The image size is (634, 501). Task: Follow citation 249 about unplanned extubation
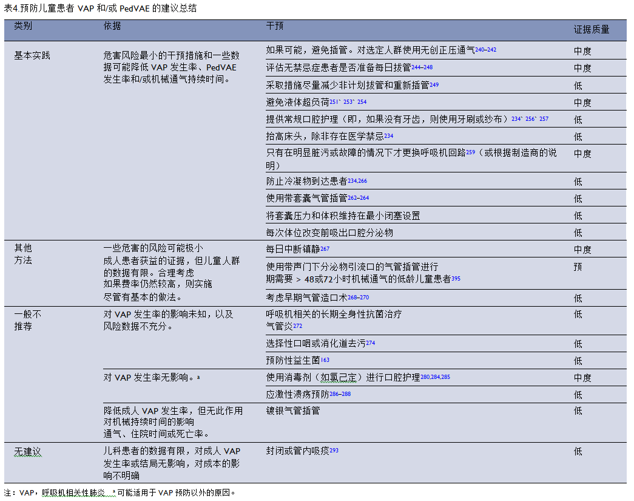click(434, 84)
